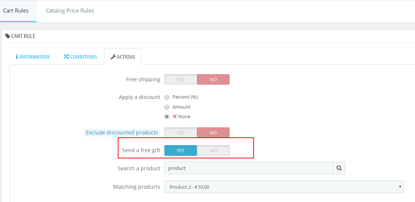Select the Percent (%) discount option
The height and width of the screenshot is (202, 415).
[167, 97]
